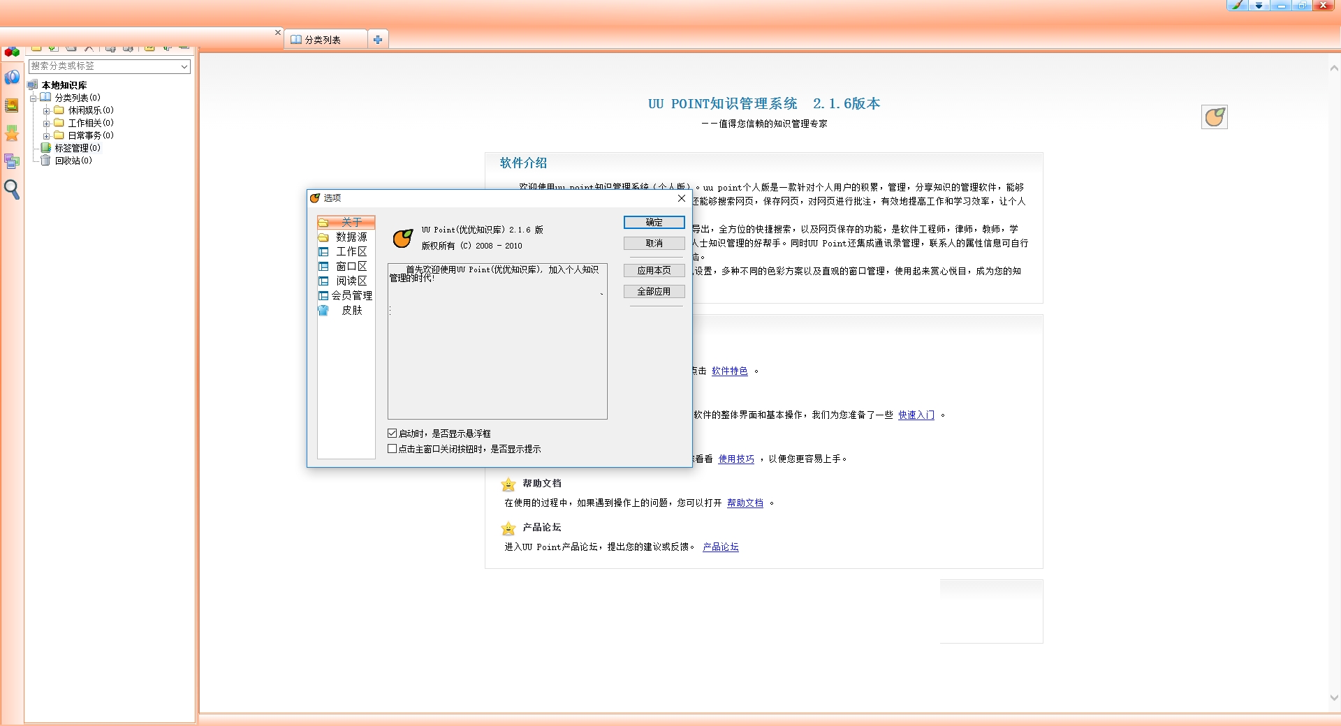Select 数据源 in options list
This screenshot has width=1341, height=726.
point(346,237)
